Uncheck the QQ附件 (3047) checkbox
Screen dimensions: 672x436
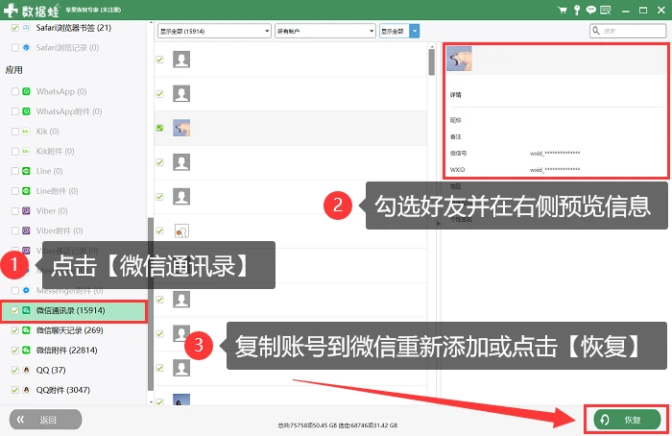click(x=15, y=390)
